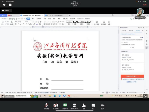Open the view more fonts link below the red button
Viewport: 149px width, 112px height.
[x=132, y=82]
